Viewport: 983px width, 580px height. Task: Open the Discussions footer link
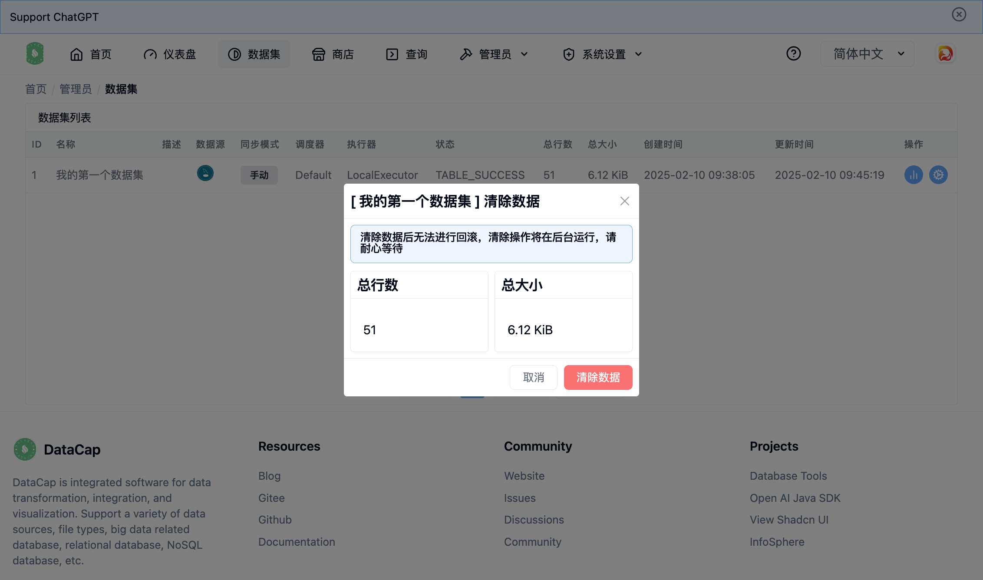[x=534, y=520]
